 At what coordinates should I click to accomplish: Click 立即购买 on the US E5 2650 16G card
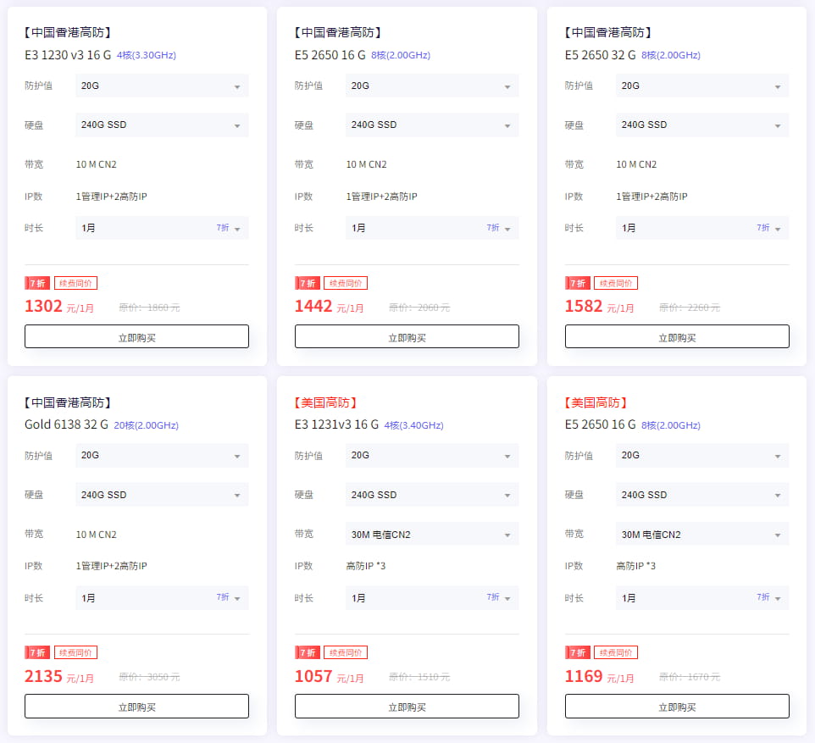tap(676, 706)
